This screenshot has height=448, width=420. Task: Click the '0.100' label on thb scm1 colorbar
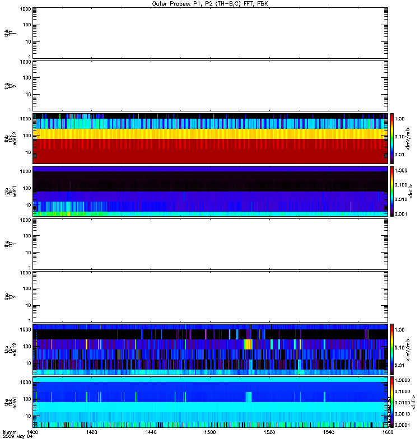click(x=401, y=185)
